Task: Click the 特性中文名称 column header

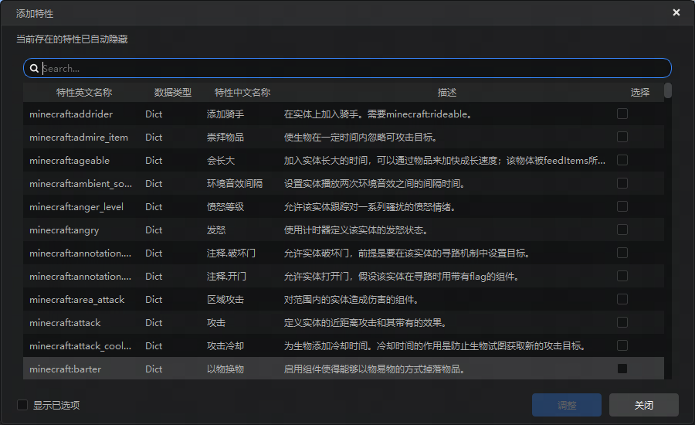Action: (242, 92)
